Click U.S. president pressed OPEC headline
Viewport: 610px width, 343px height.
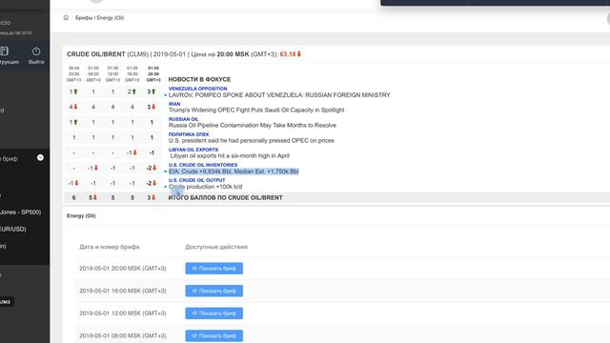(x=252, y=140)
